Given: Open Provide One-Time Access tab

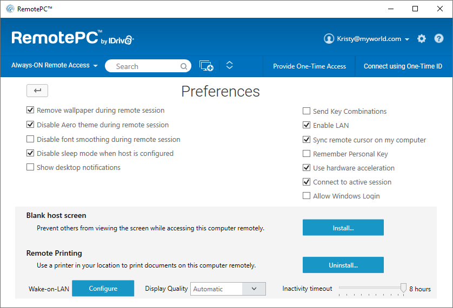Looking at the screenshot, I should click(x=309, y=66).
